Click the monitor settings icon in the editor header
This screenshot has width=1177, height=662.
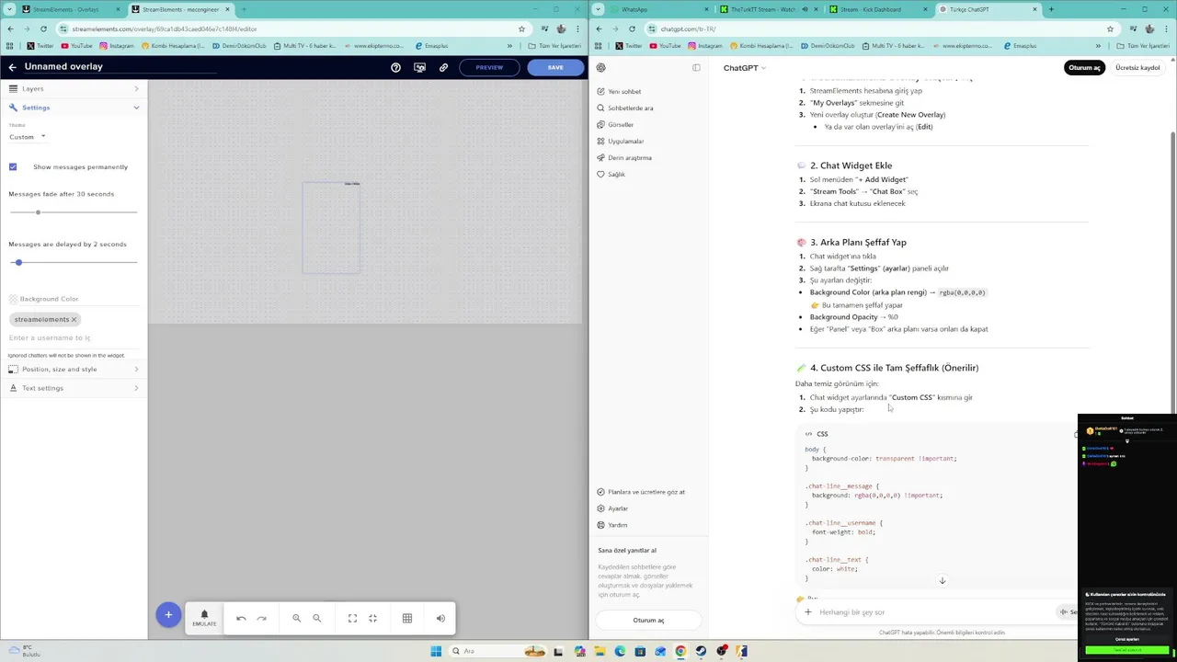pyautogui.click(x=419, y=67)
